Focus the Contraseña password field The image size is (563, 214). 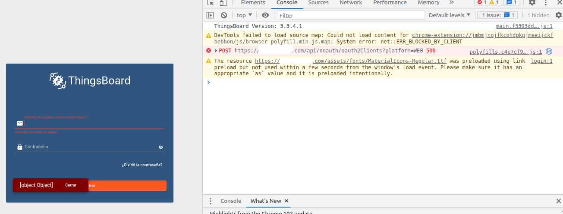pos(90,147)
